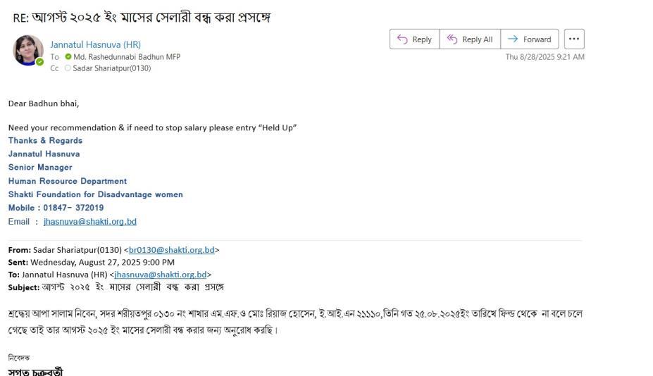The height and width of the screenshot is (376, 653).
Task: Click the timestamp Thu 8/28/2025 9:21 AM
Action: click(545, 57)
